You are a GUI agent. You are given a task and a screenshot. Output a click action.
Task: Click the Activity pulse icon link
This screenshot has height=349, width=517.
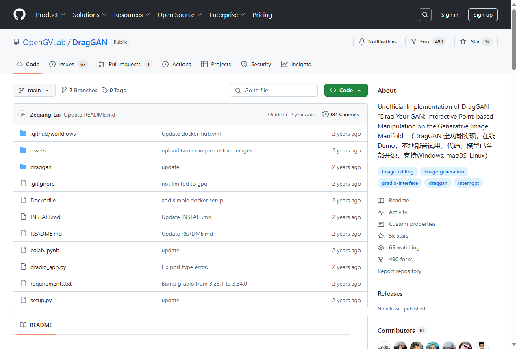pyautogui.click(x=381, y=212)
